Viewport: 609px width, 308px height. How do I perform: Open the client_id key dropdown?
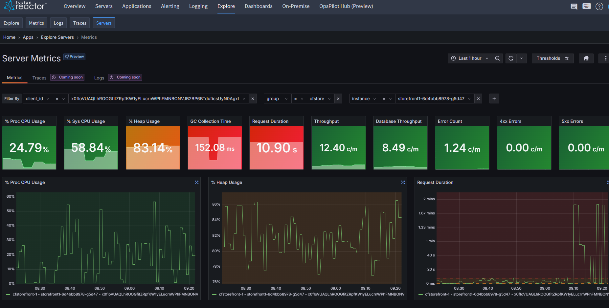pos(38,99)
